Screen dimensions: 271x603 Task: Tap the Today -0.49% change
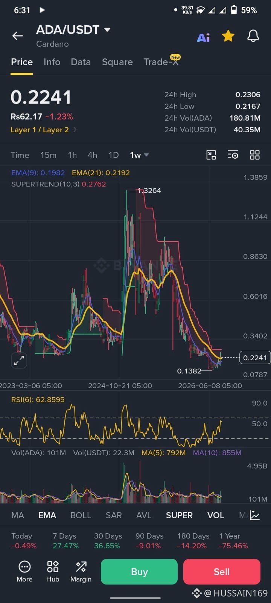click(24, 541)
